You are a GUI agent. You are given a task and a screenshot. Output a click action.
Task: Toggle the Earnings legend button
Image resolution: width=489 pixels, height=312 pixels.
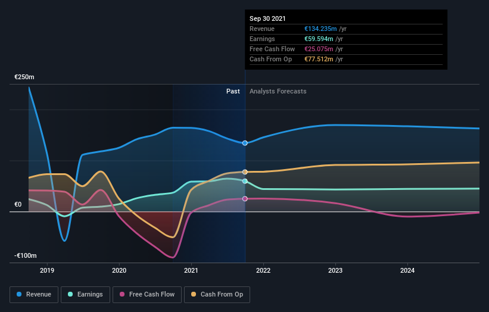pos(85,295)
